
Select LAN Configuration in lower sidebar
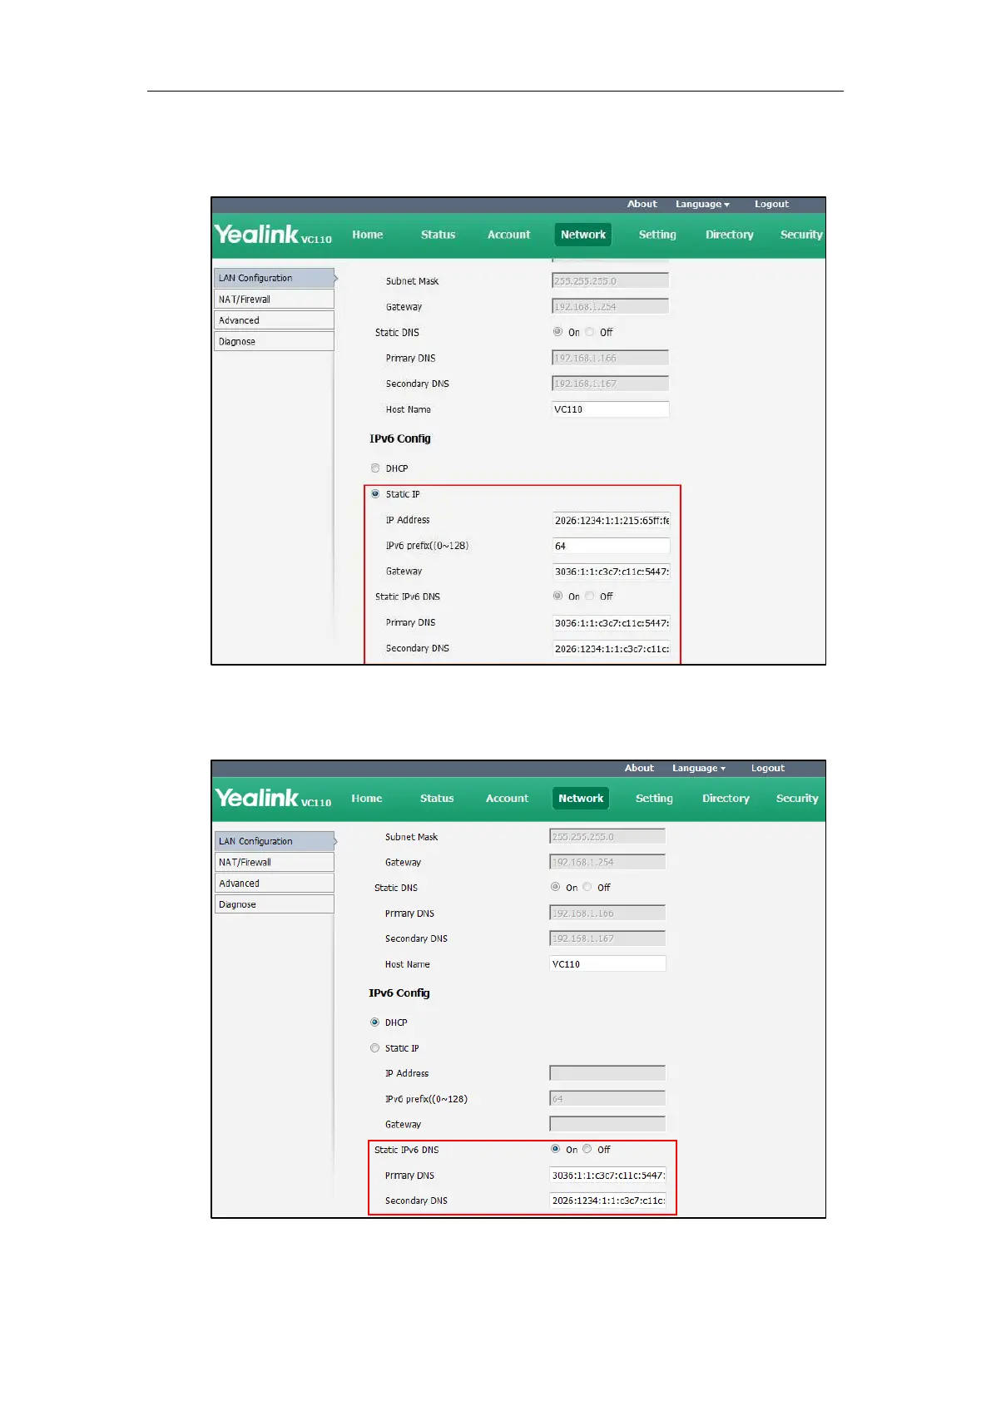(275, 841)
